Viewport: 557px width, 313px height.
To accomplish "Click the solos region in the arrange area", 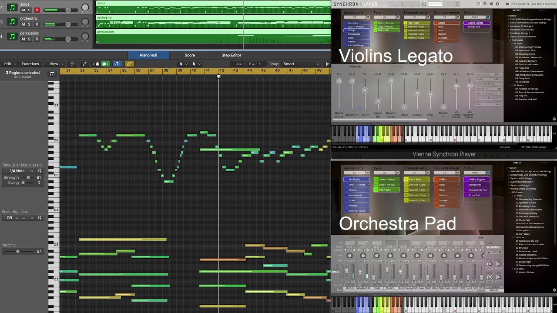I will click(213, 7).
